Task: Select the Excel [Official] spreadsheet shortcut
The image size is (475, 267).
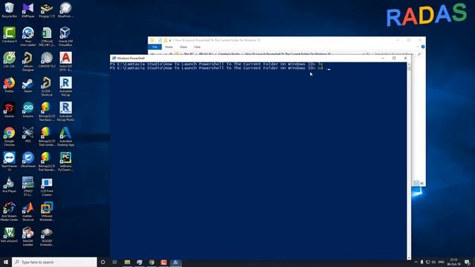Action: click(x=47, y=36)
